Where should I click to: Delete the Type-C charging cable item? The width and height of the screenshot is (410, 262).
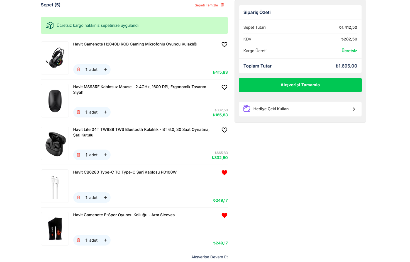pos(79,198)
